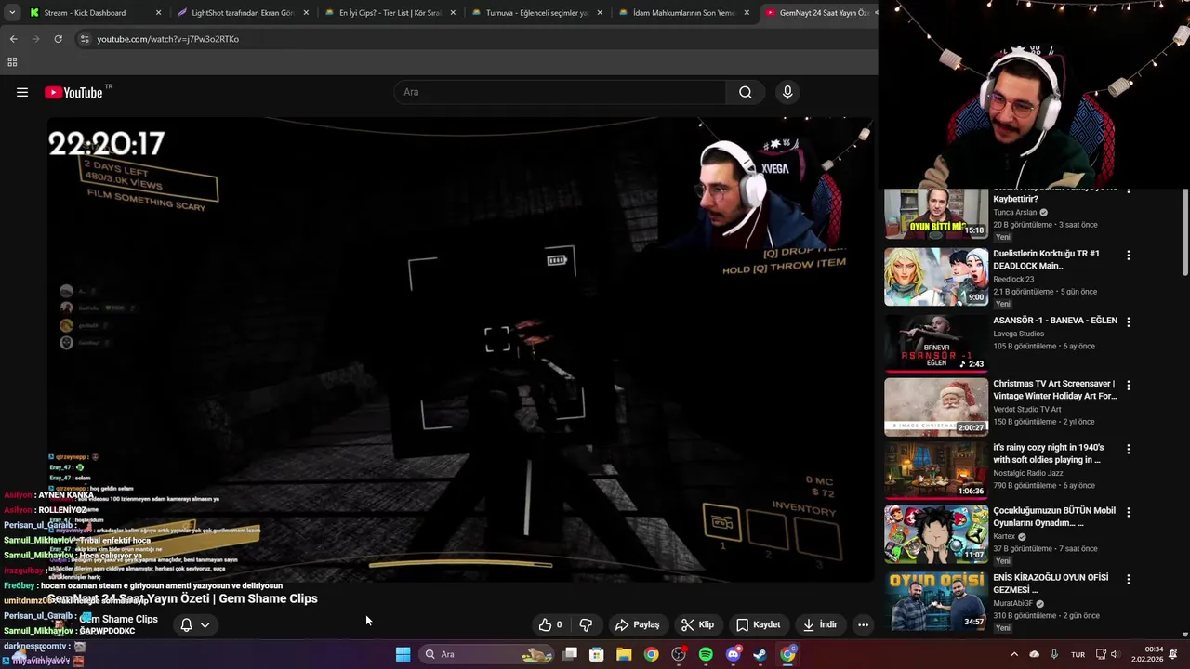Show hidden system tray icons chevron
The image size is (1190, 669).
point(1014,654)
